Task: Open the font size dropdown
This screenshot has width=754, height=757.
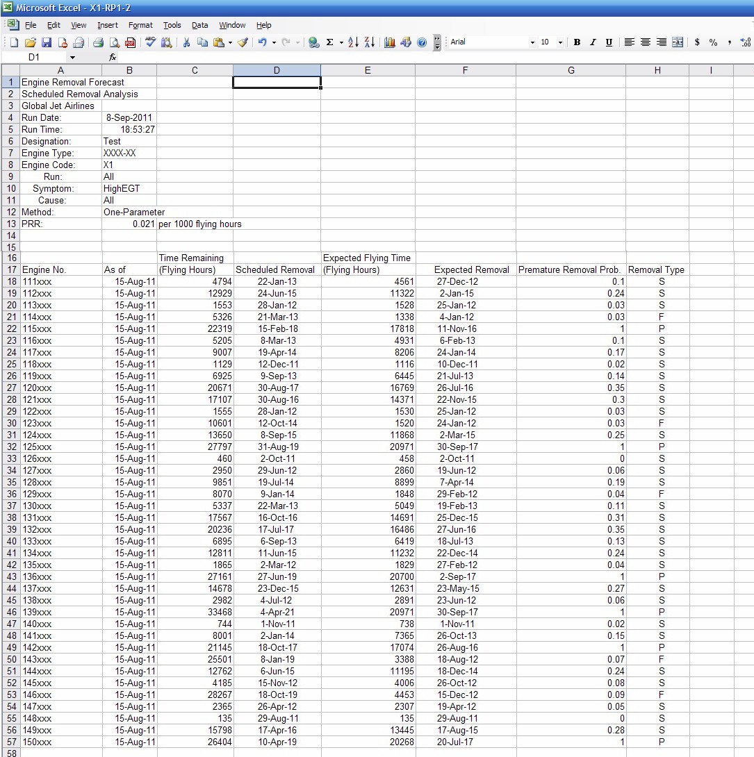Action: coord(560,42)
